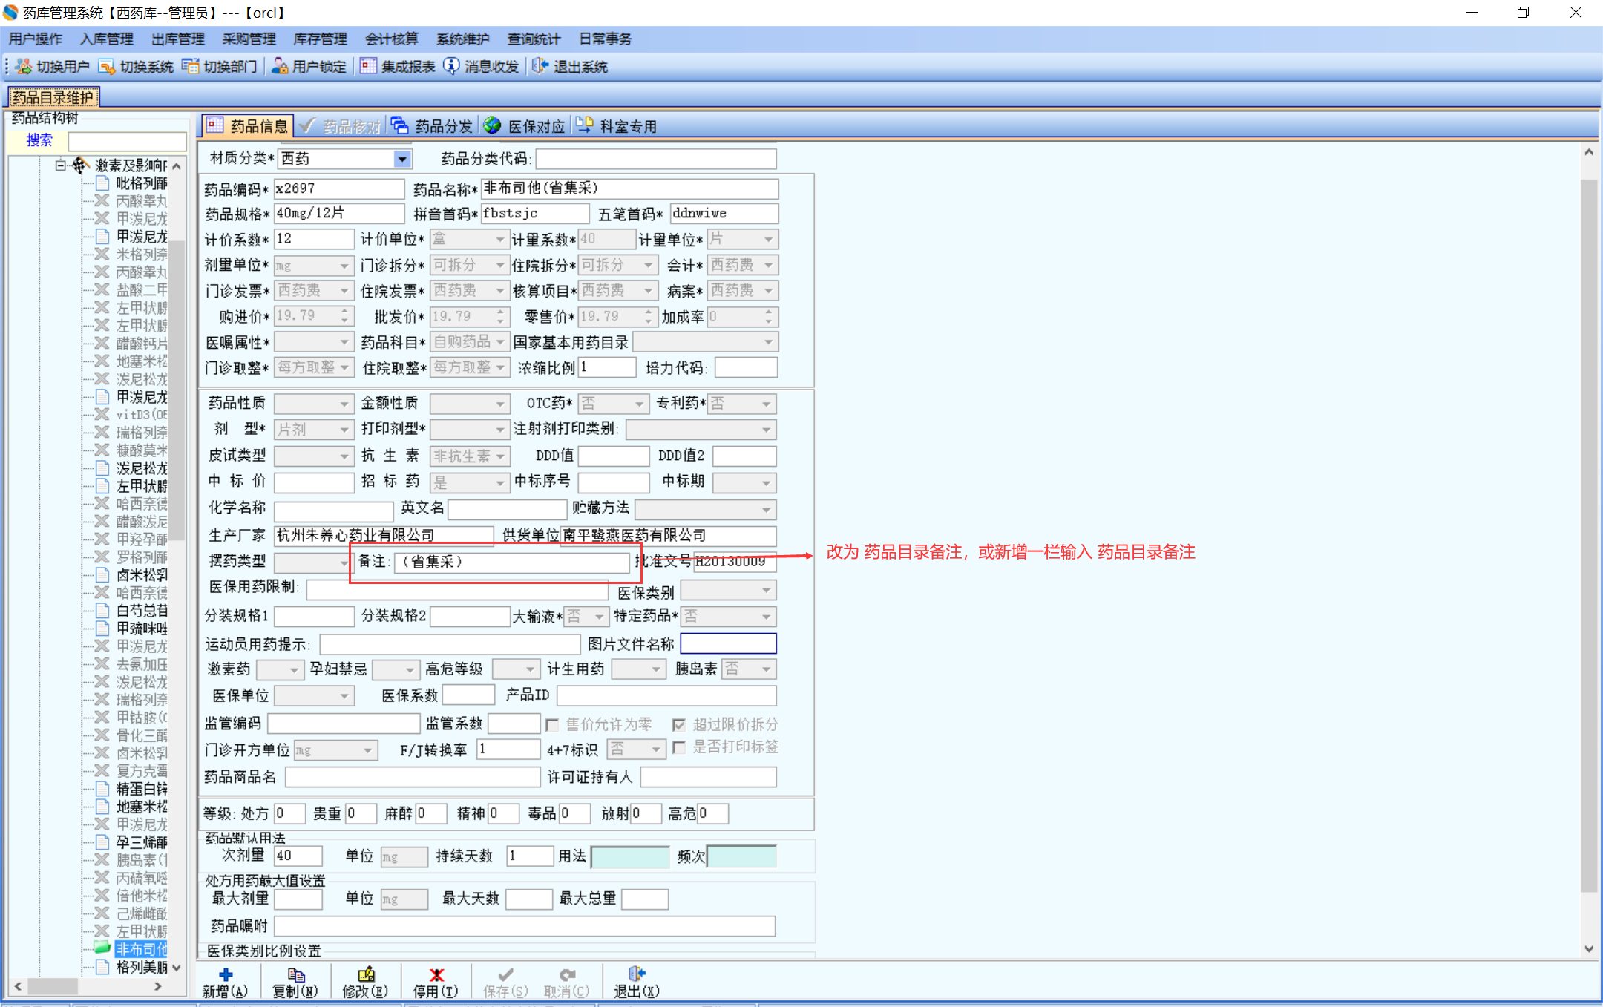1603x1007 pixels.
Task: Click the 停用(T) red X icon
Action: coord(436,974)
